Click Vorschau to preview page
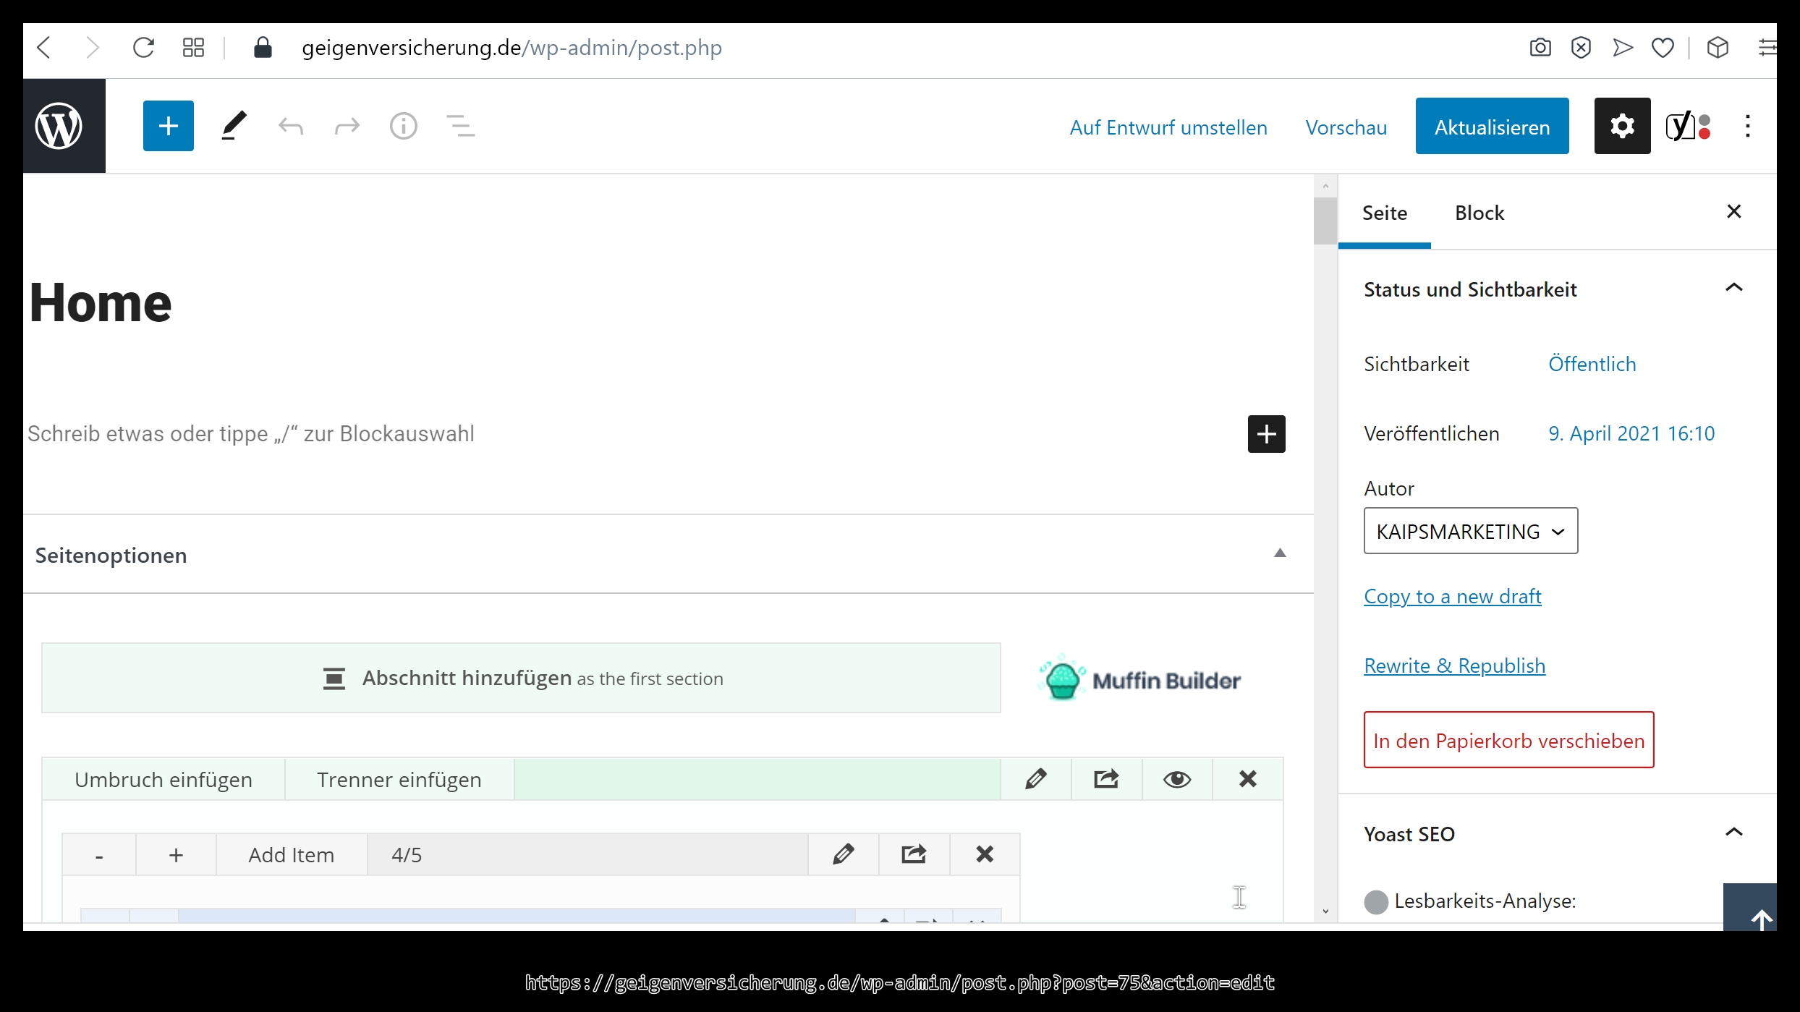The image size is (1800, 1012). point(1346,127)
